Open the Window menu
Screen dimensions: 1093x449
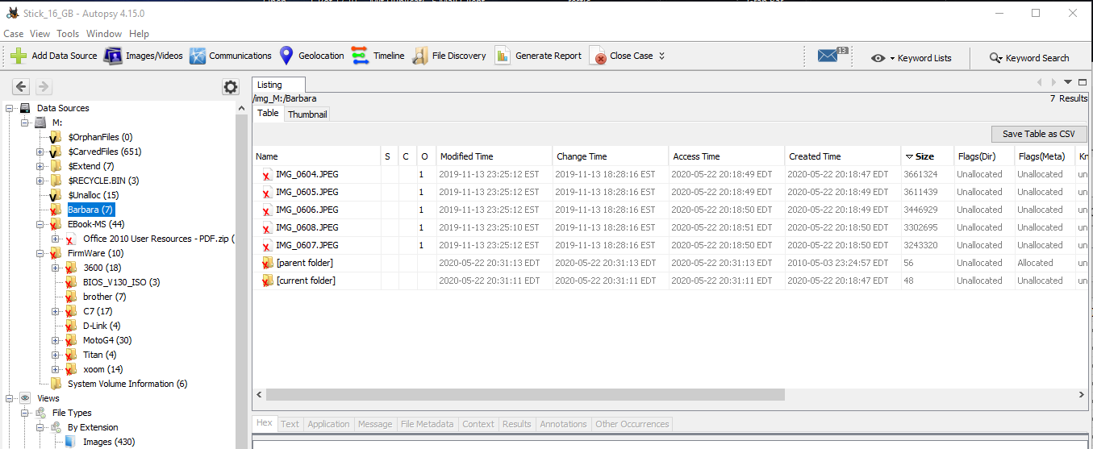[104, 34]
